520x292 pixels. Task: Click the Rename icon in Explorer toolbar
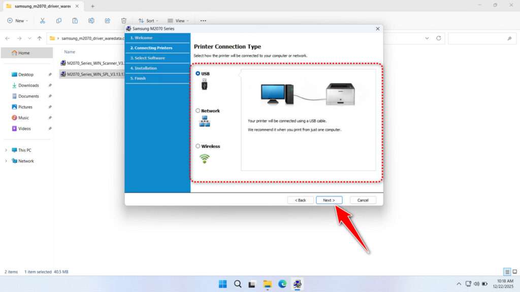coord(91,20)
